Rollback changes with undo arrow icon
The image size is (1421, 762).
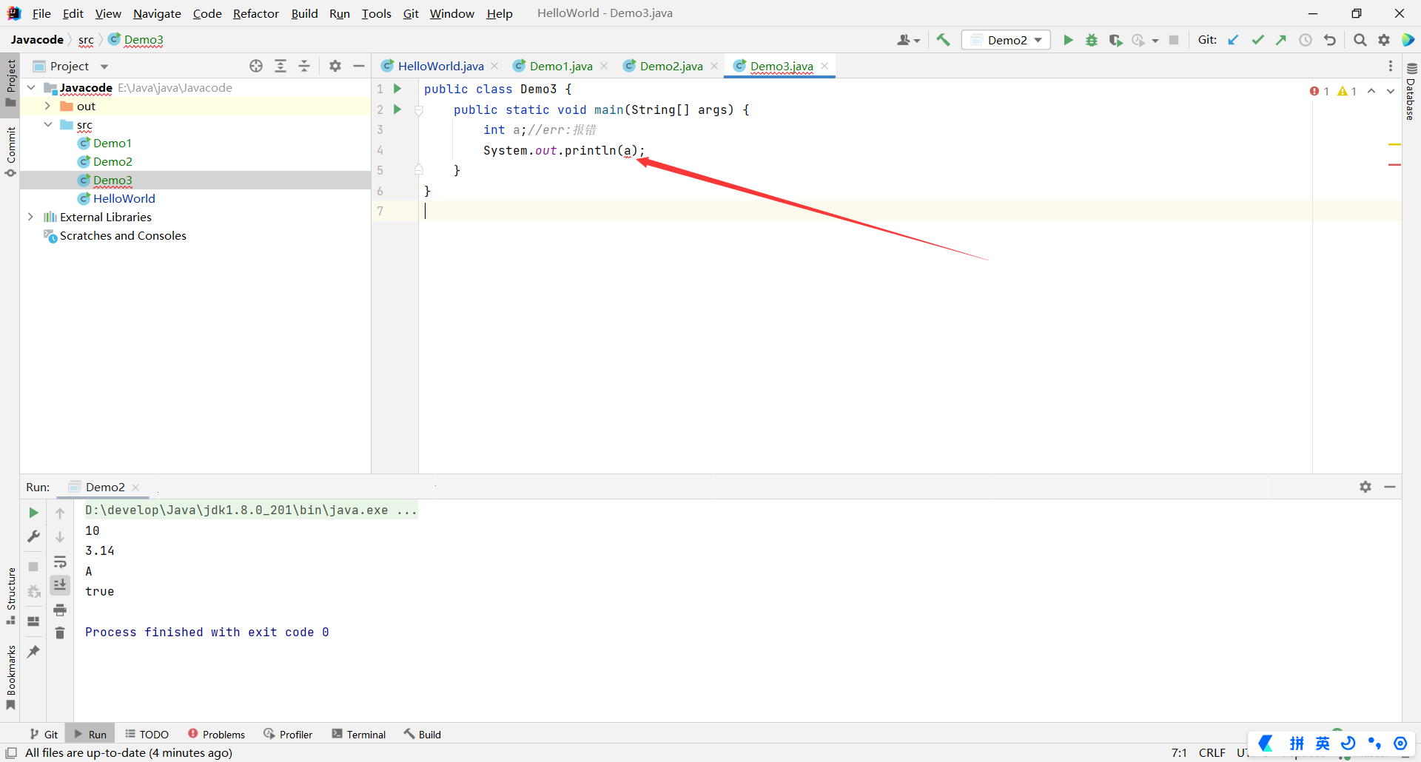[1330, 40]
